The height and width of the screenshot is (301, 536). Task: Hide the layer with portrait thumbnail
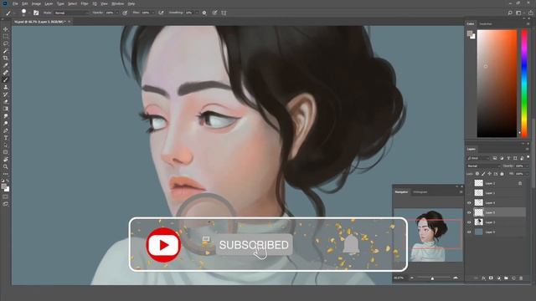coord(469,222)
